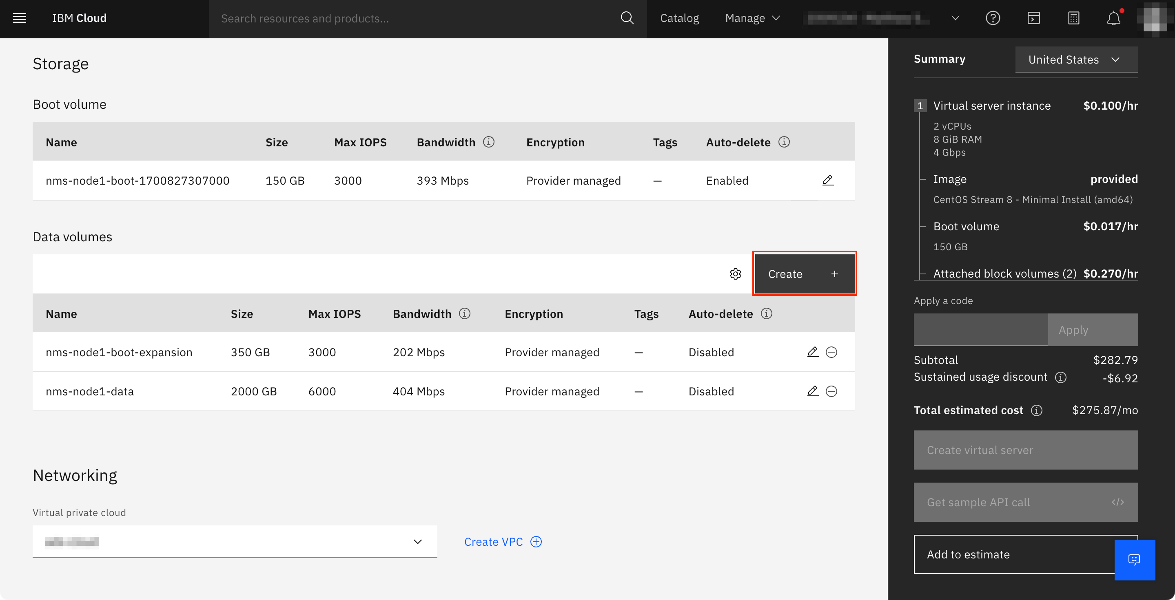
Task: Click the Create VPC link
Action: (503, 541)
